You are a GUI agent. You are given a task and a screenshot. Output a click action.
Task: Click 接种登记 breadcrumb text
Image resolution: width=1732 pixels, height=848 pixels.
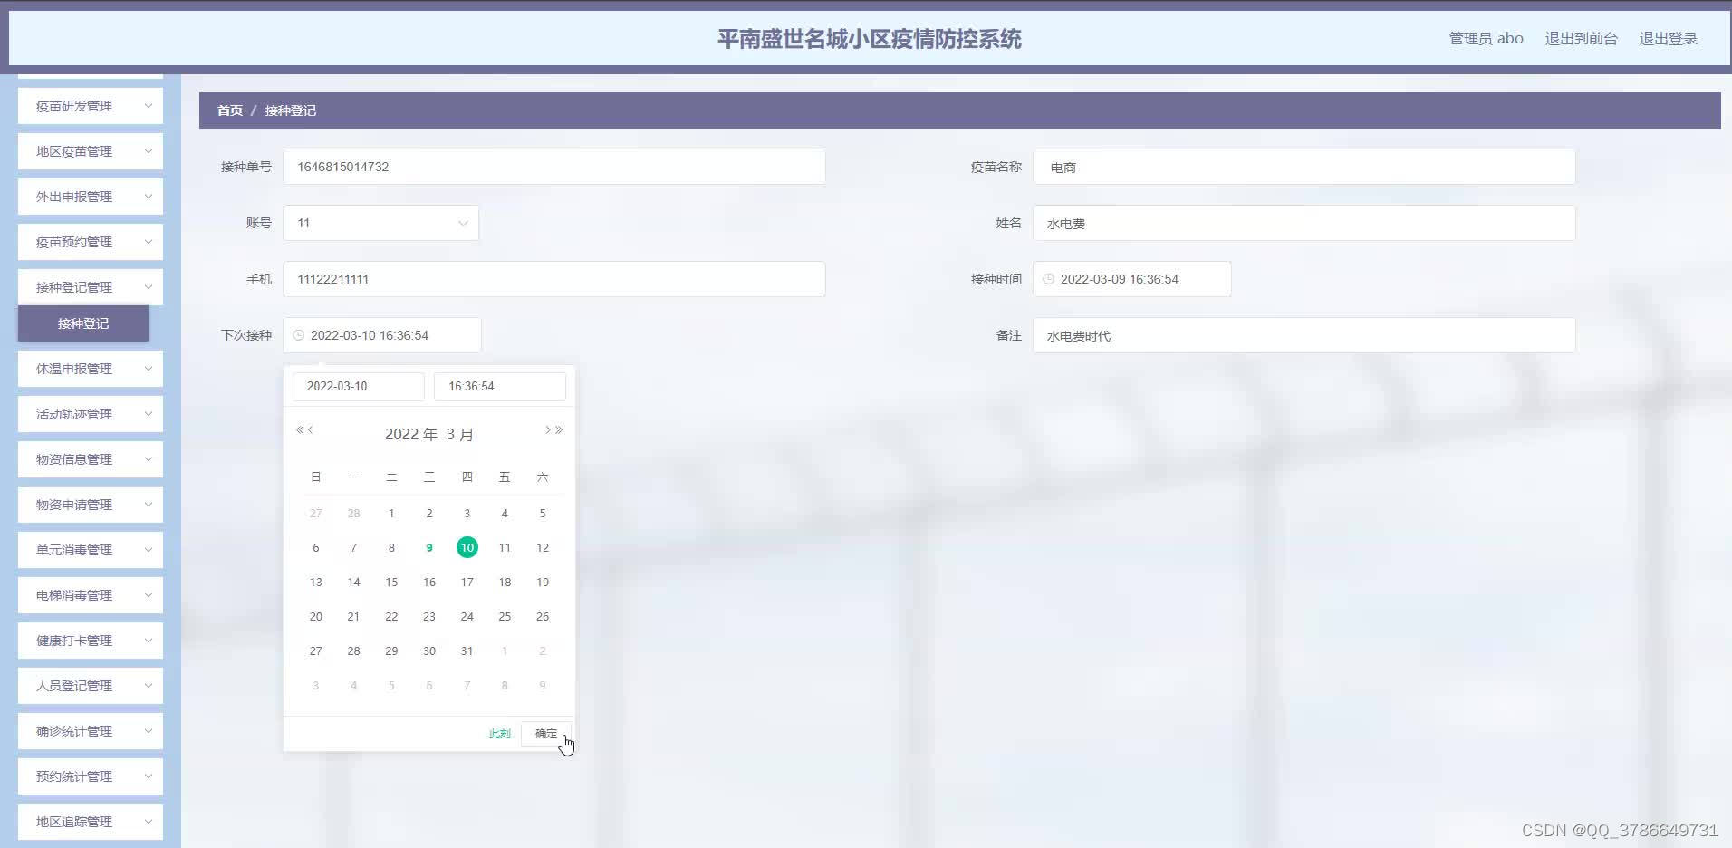pyautogui.click(x=290, y=111)
